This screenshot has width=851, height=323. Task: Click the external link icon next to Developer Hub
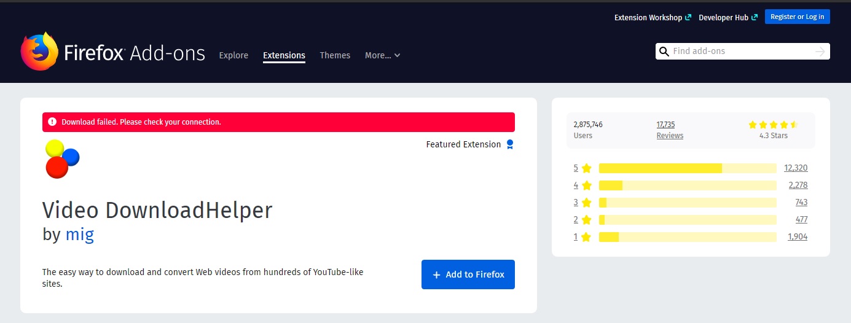click(x=755, y=18)
